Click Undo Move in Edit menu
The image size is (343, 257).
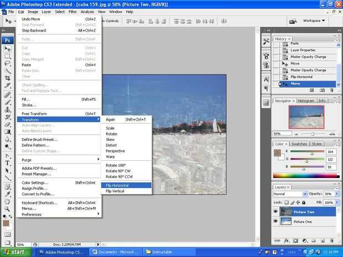59,19
